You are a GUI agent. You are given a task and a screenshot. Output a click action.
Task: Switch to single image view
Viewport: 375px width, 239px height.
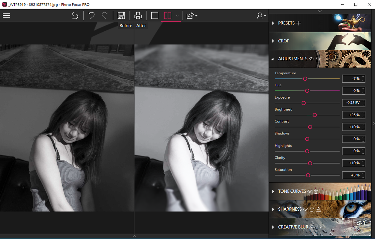click(x=154, y=16)
